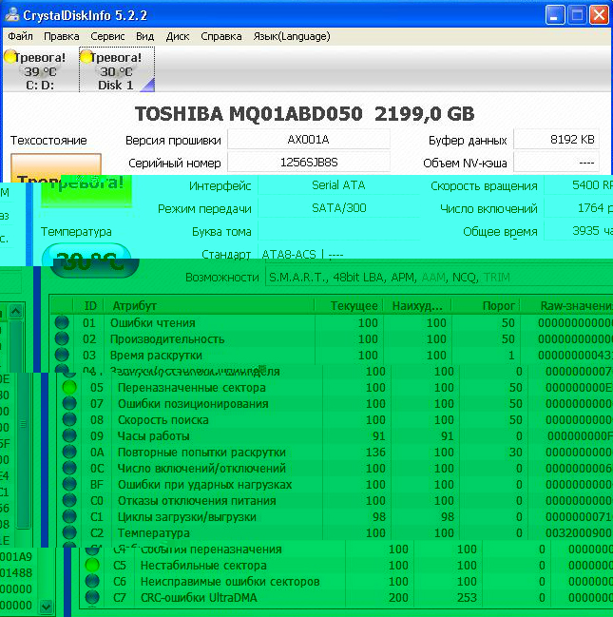Switch to the C: D: disk tab
Image resolution: width=613 pixels, height=617 pixels.
pyautogui.click(x=40, y=70)
